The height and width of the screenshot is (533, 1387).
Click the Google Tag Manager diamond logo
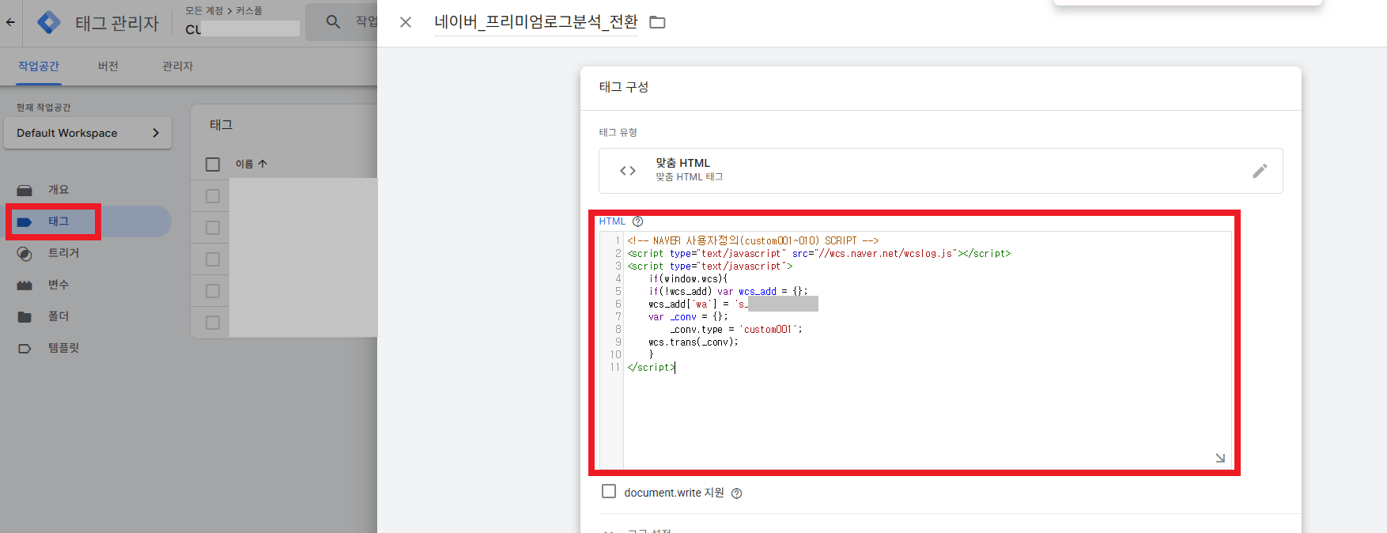pyautogui.click(x=49, y=23)
